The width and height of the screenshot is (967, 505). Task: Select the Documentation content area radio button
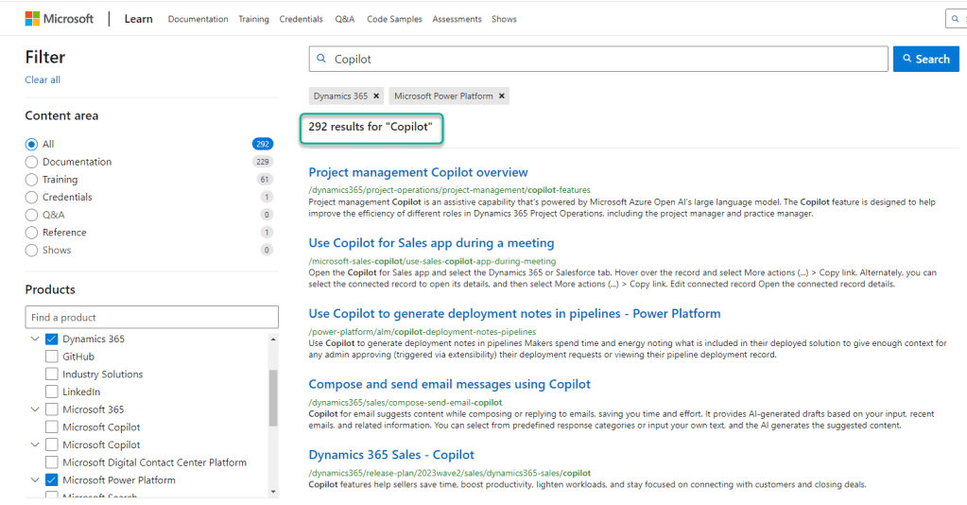(32, 163)
